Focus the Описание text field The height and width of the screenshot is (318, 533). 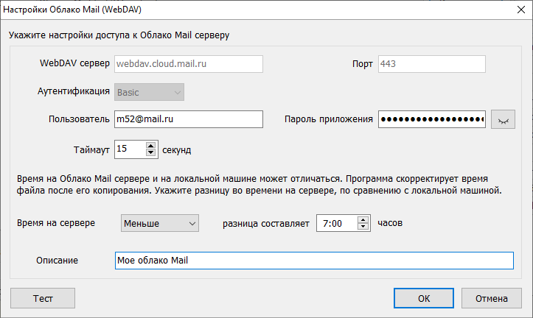pos(313,261)
